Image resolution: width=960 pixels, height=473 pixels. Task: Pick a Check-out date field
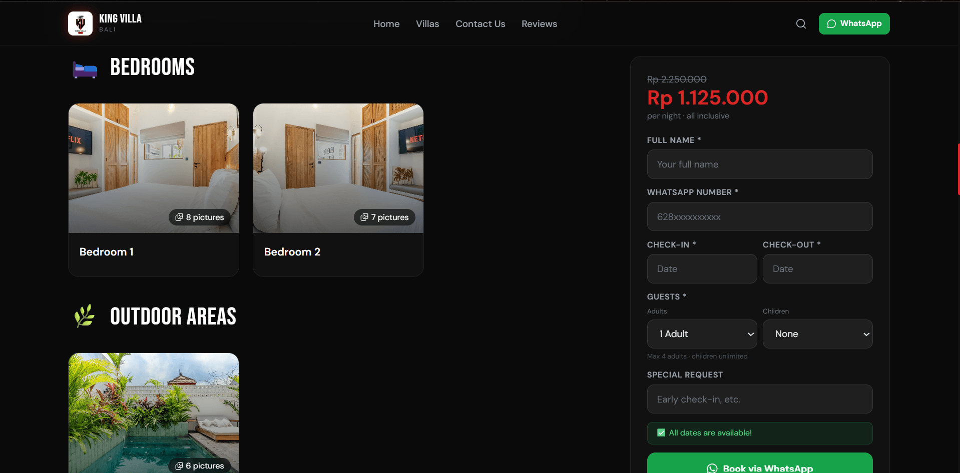pos(817,269)
